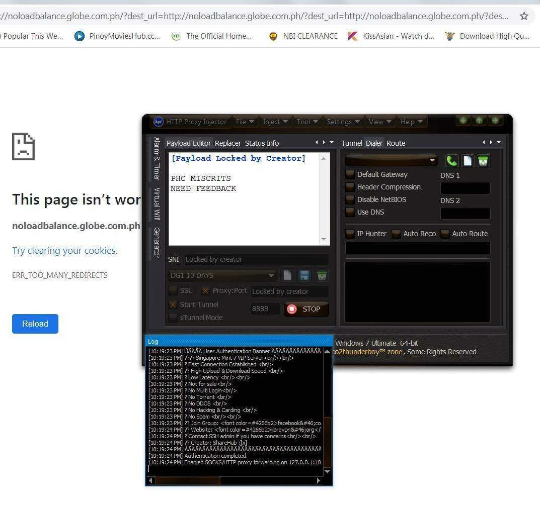Image resolution: width=540 pixels, height=509 pixels.
Task: Toggle the sTunnel Mode checkbox
Action: (x=173, y=318)
